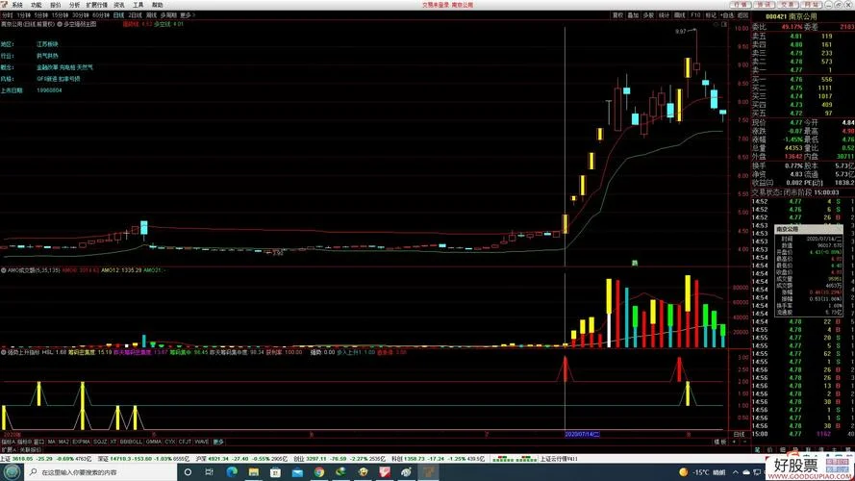This screenshot has width=855, height=481.
Task: Click the Cortana circle icon on taskbar
Action: click(189, 471)
